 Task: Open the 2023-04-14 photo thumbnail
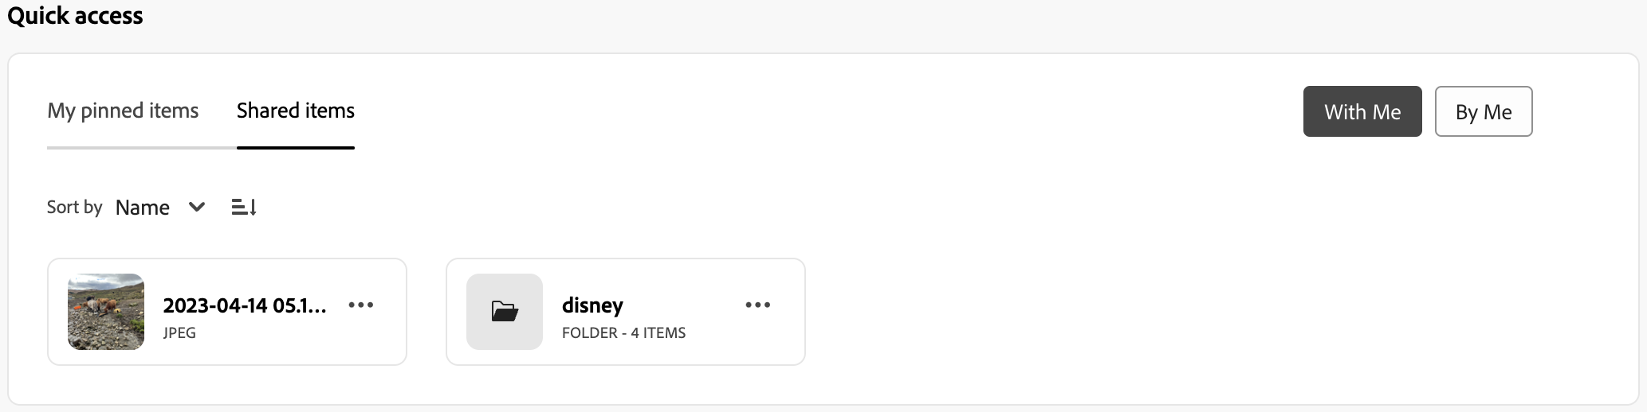coord(106,312)
